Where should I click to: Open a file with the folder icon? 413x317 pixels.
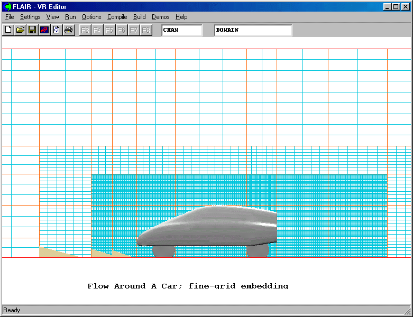(20, 30)
